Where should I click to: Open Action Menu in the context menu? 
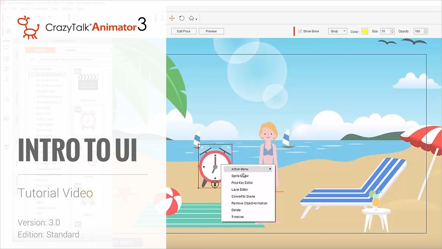click(248, 169)
